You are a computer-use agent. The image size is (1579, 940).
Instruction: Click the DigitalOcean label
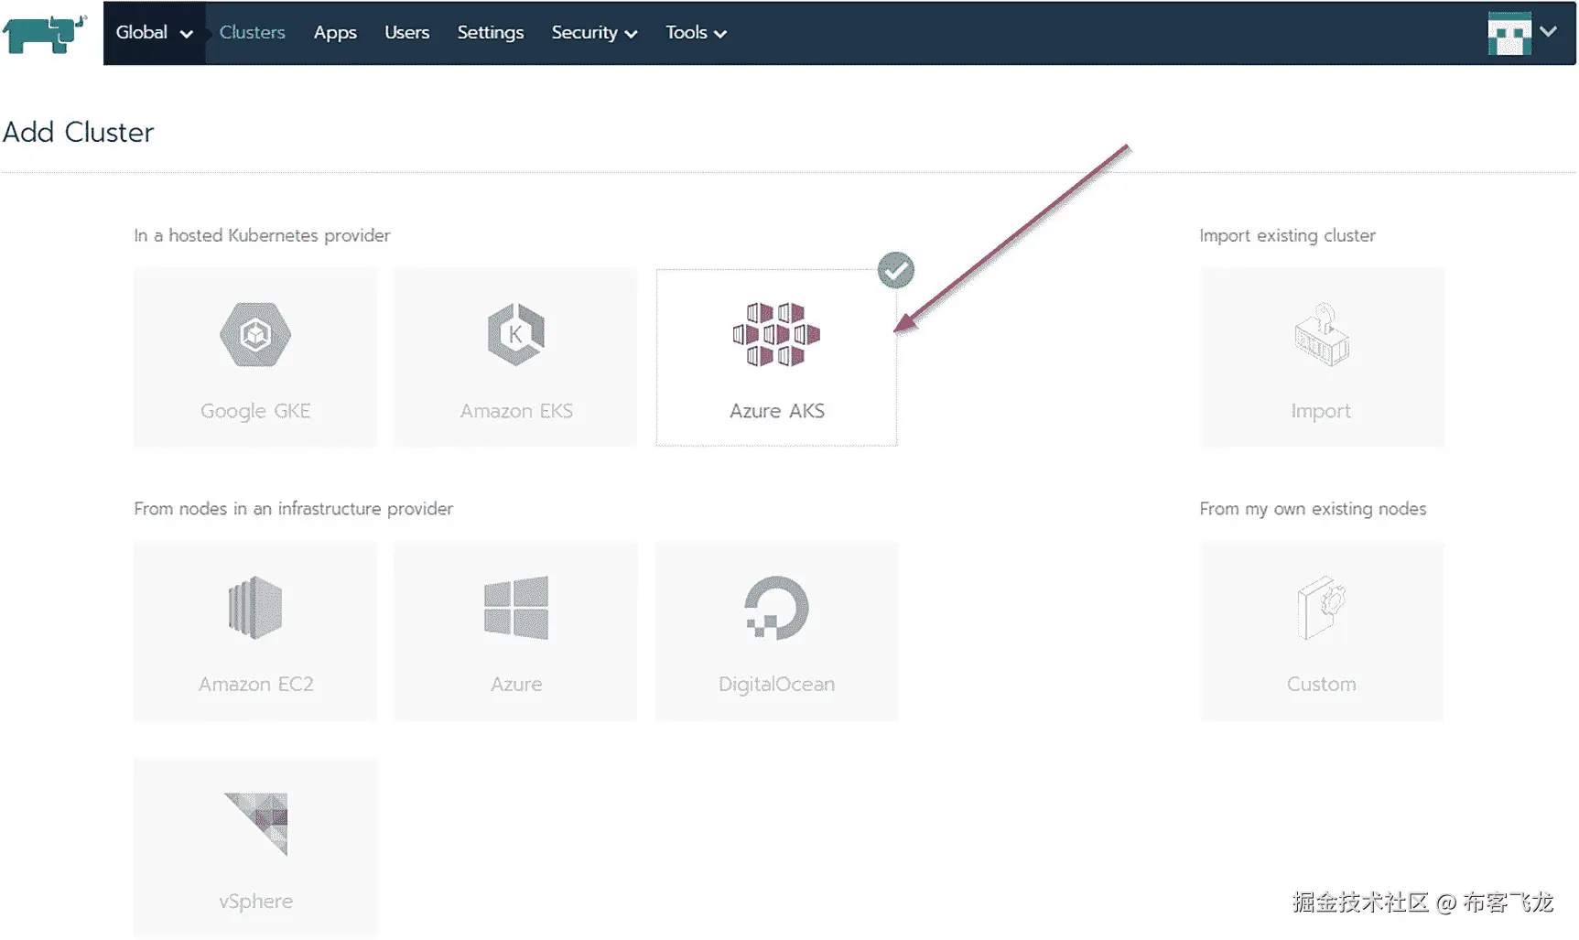pos(776,684)
